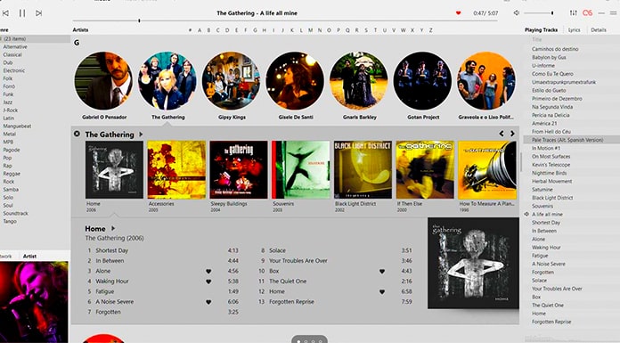Viewport: 620px width, 343px height.
Task: Open the Gisele De Santi artist
Action: [x=295, y=81]
